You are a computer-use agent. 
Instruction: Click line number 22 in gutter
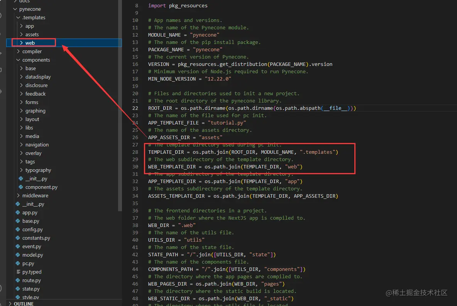[135, 108]
